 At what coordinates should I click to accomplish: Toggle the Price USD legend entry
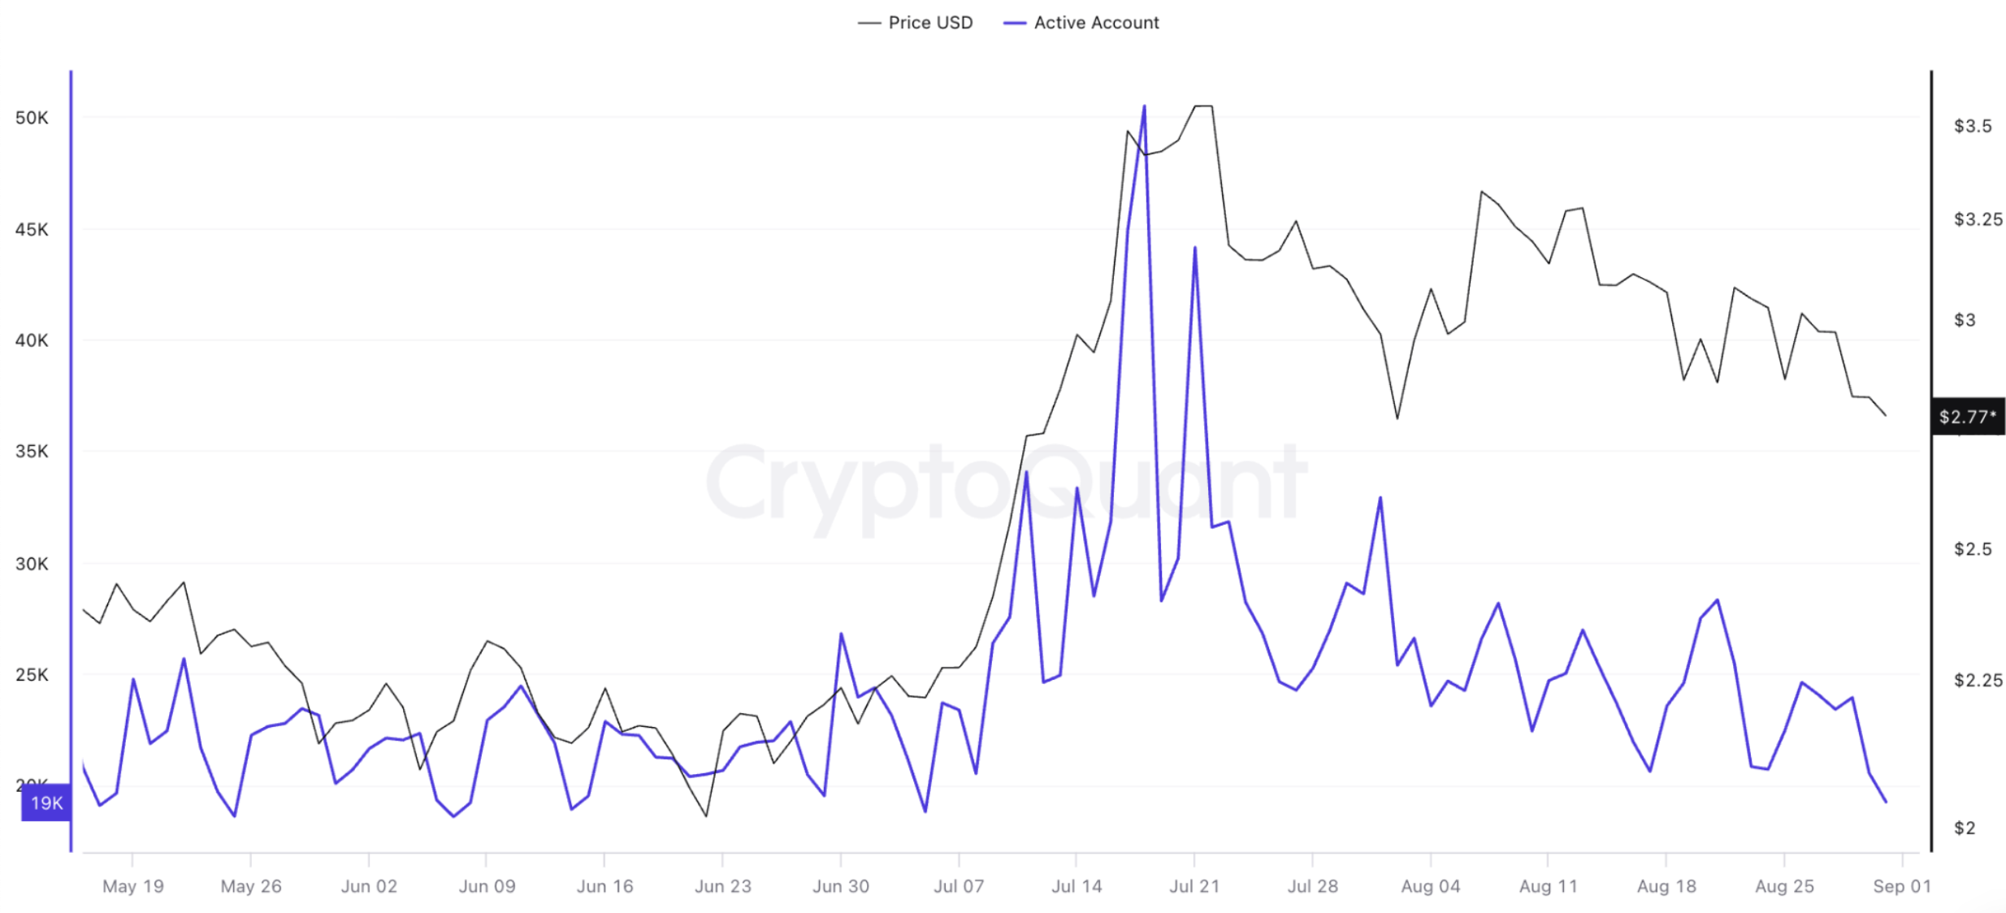(916, 23)
